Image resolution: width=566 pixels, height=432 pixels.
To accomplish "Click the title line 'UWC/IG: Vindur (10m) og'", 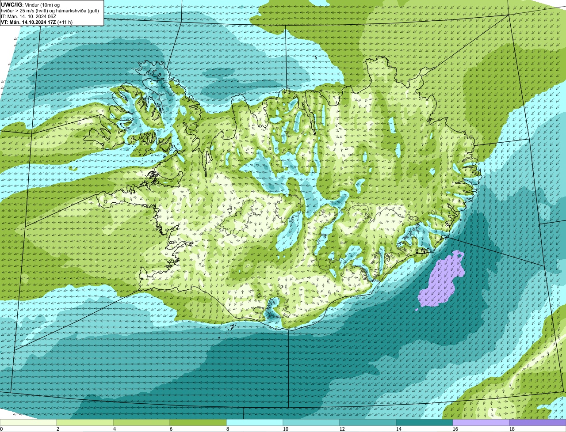I will [x=31, y=4].
